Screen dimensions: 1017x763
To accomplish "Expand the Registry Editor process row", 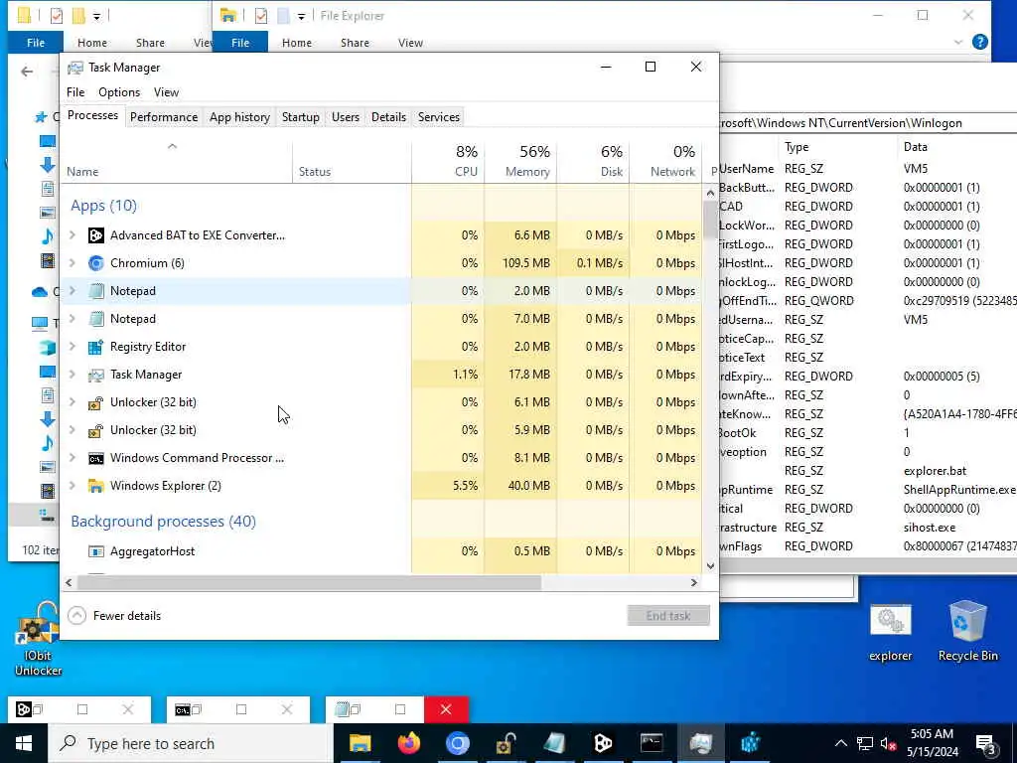I will click(x=73, y=347).
